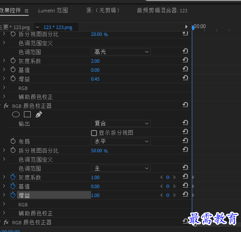Expand the 增益 0.45 row

coord(4,78)
